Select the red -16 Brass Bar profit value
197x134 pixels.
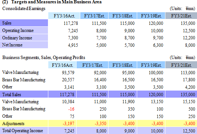click(x=71, y=109)
